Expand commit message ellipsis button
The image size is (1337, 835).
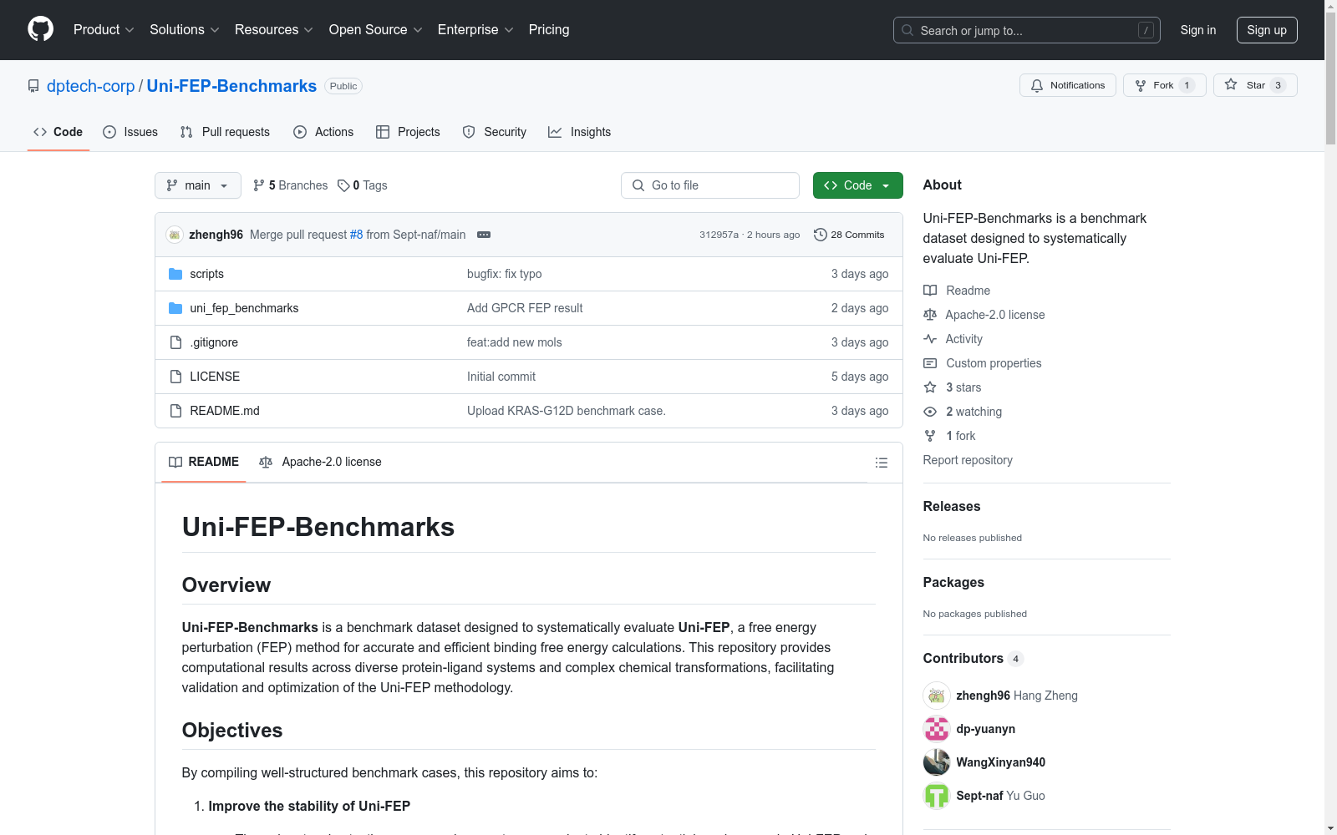[484, 235]
